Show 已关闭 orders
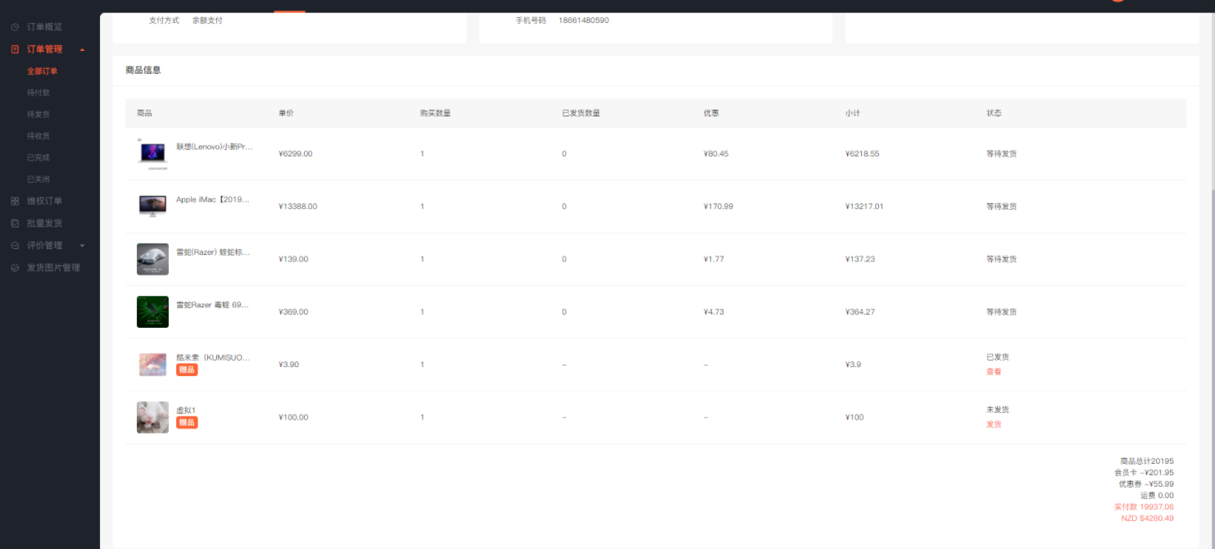Image resolution: width=1215 pixels, height=549 pixels. 39,179
